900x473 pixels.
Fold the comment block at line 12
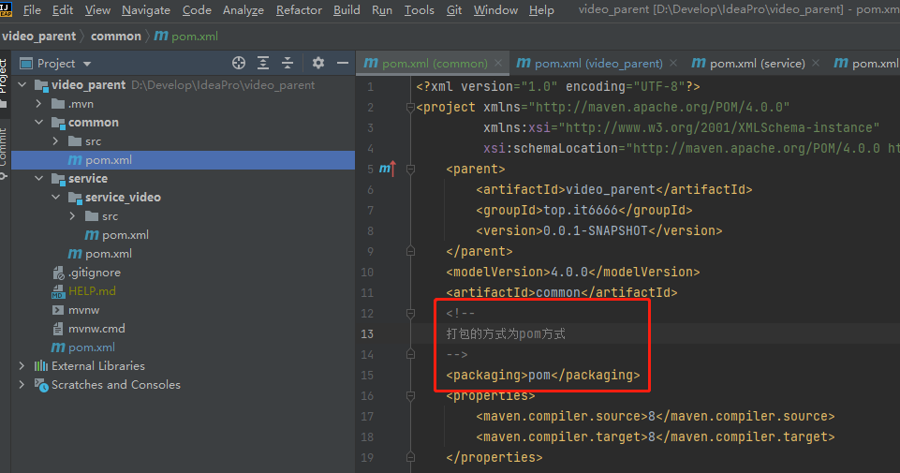pyautogui.click(x=410, y=314)
